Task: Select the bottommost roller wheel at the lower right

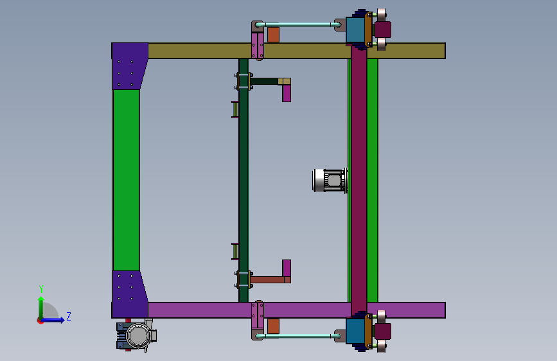Action: (x=382, y=346)
